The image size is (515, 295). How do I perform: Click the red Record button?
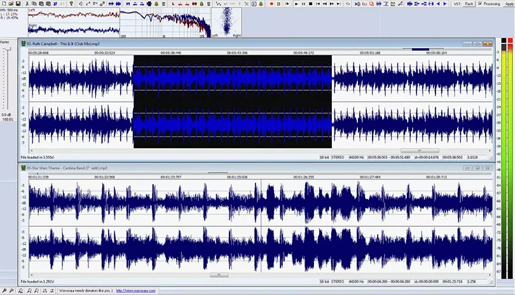271,4
